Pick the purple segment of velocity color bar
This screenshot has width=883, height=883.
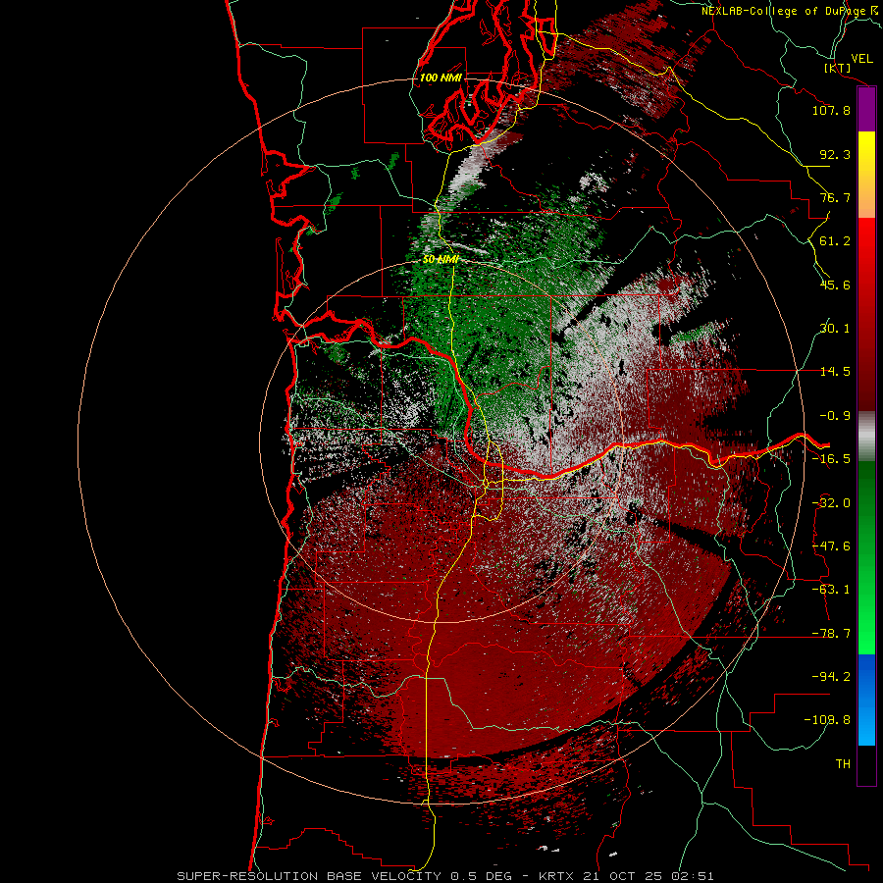pyautogui.click(x=866, y=109)
